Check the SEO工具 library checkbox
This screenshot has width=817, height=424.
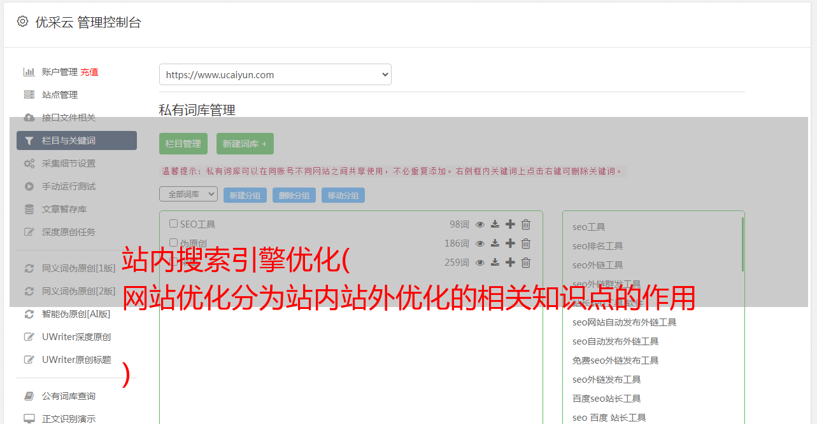click(x=173, y=224)
